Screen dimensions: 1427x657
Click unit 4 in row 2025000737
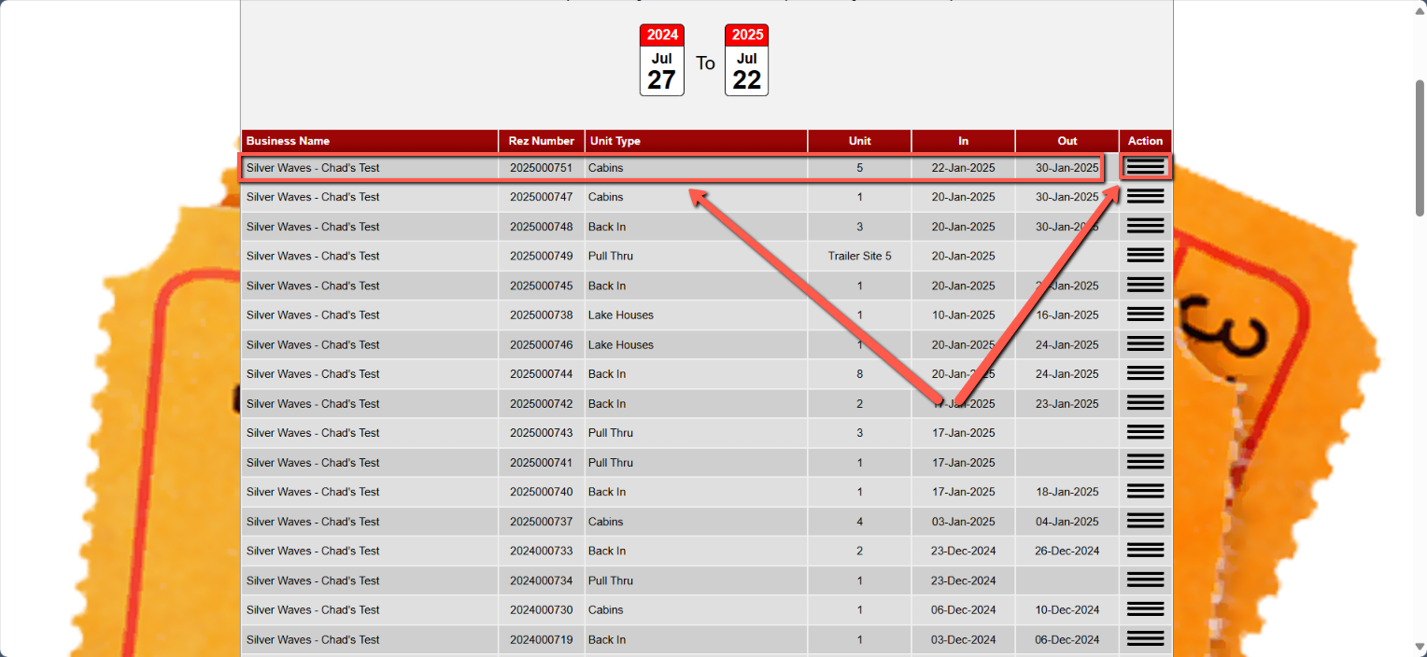pyautogui.click(x=860, y=521)
